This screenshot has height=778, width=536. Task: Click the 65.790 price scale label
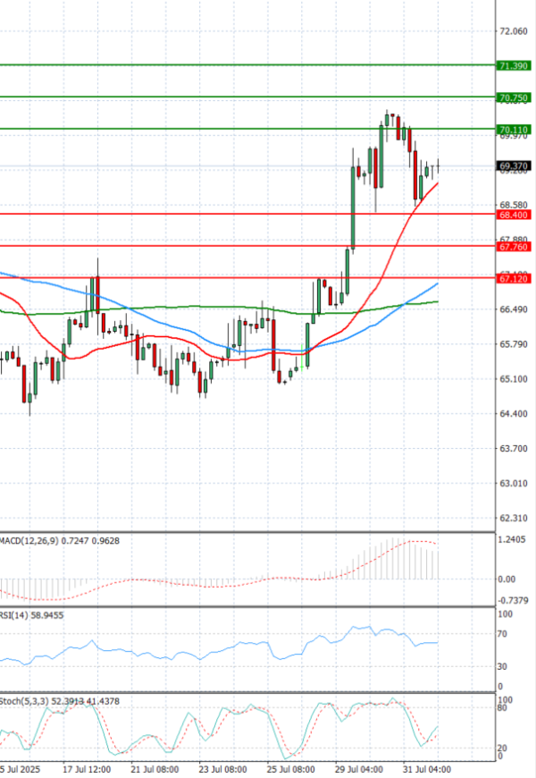(x=513, y=344)
